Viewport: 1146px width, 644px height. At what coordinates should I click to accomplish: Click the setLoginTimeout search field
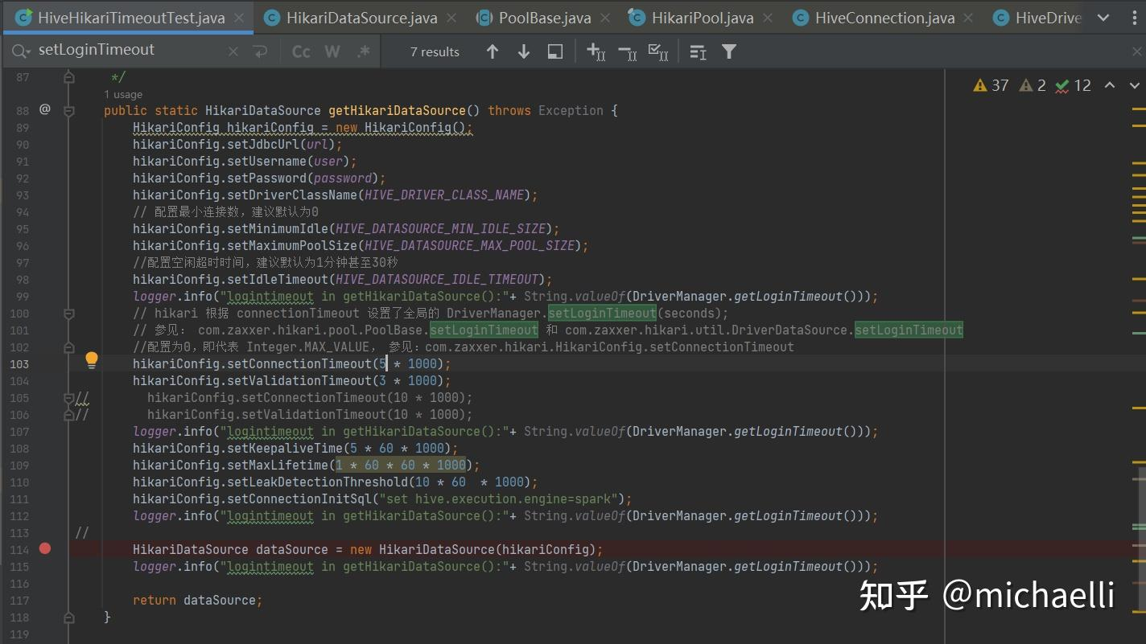pyautogui.click(x=129, y=51)
